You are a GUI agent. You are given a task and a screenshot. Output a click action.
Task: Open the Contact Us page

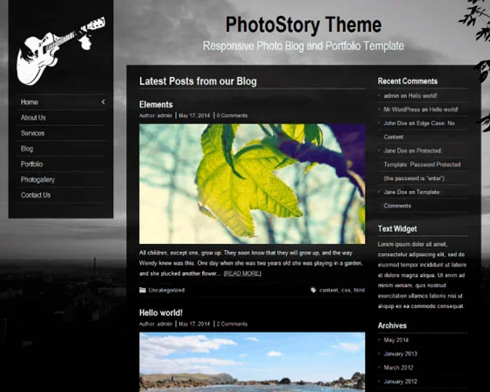[x=36, y=195]
